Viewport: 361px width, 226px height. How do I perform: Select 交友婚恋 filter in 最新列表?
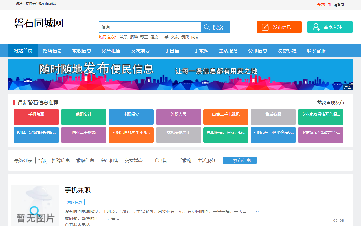134,160
